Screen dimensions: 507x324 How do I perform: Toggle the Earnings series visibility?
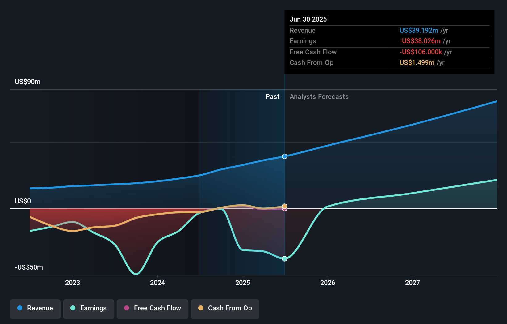point(89,309)
